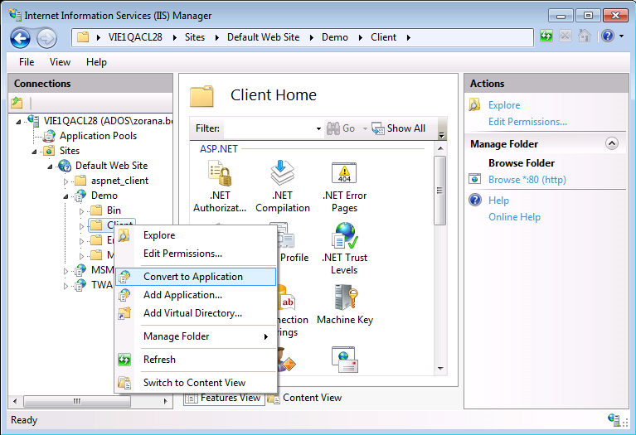This screenshot has width=636, height=435.
Task: Select Application Pools in the Connections tree
Action: (98, 136)
